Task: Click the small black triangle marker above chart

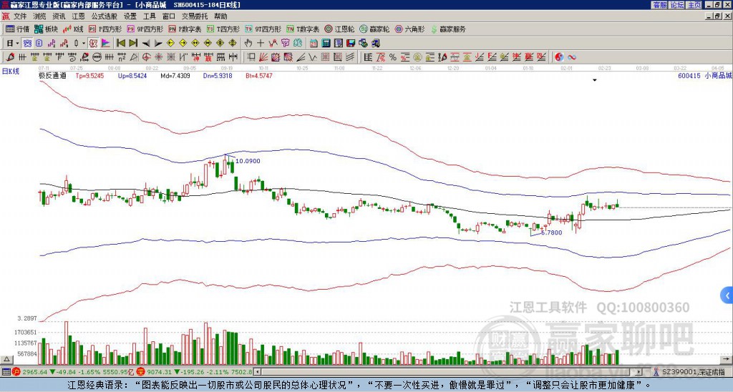Action: (595, 80)
